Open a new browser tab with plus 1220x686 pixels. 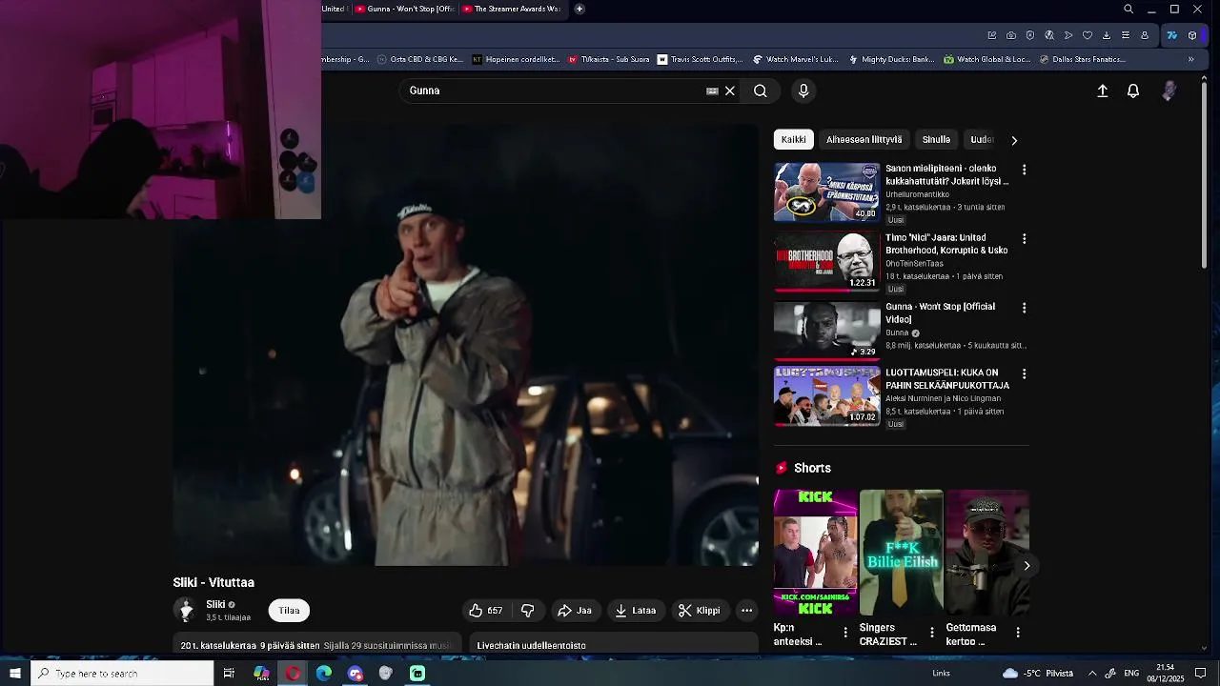579,9
